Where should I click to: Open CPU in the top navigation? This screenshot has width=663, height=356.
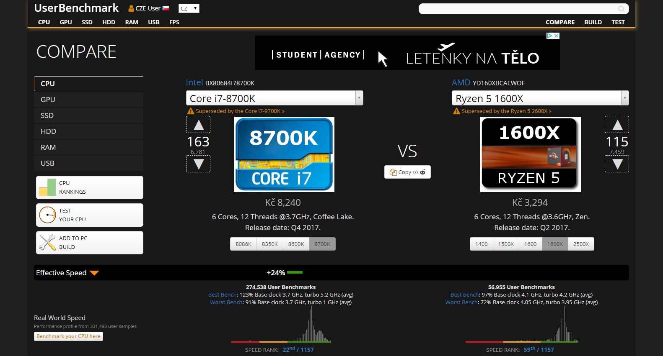44,22
